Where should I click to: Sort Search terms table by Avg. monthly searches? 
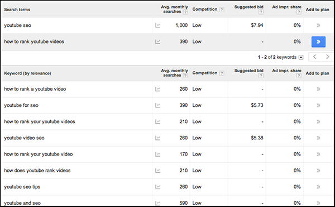(x=174, y=9)
